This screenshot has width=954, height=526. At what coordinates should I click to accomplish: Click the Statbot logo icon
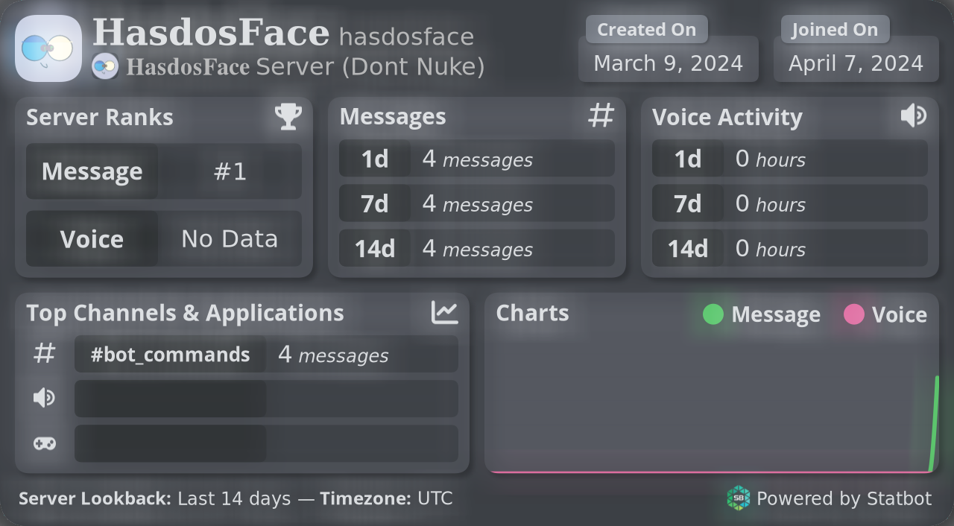[738, 498]
